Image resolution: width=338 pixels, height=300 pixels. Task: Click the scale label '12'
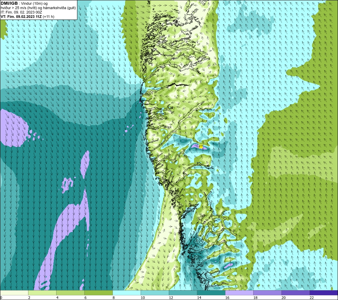(x=171, y=298)
